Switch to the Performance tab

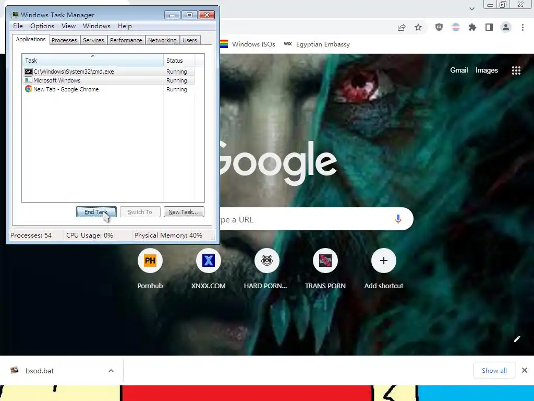tap(126, 40)
